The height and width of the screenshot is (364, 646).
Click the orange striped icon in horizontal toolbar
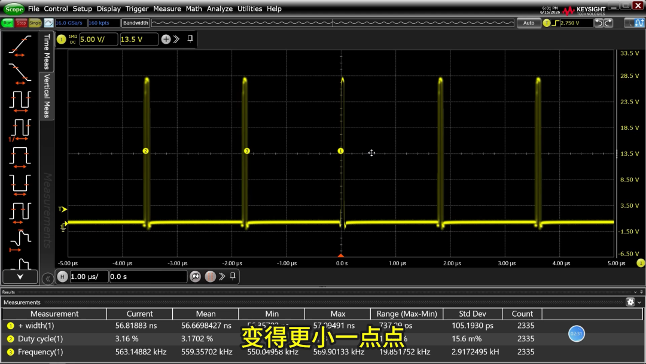pyautogui.click(x=210, y=277)
